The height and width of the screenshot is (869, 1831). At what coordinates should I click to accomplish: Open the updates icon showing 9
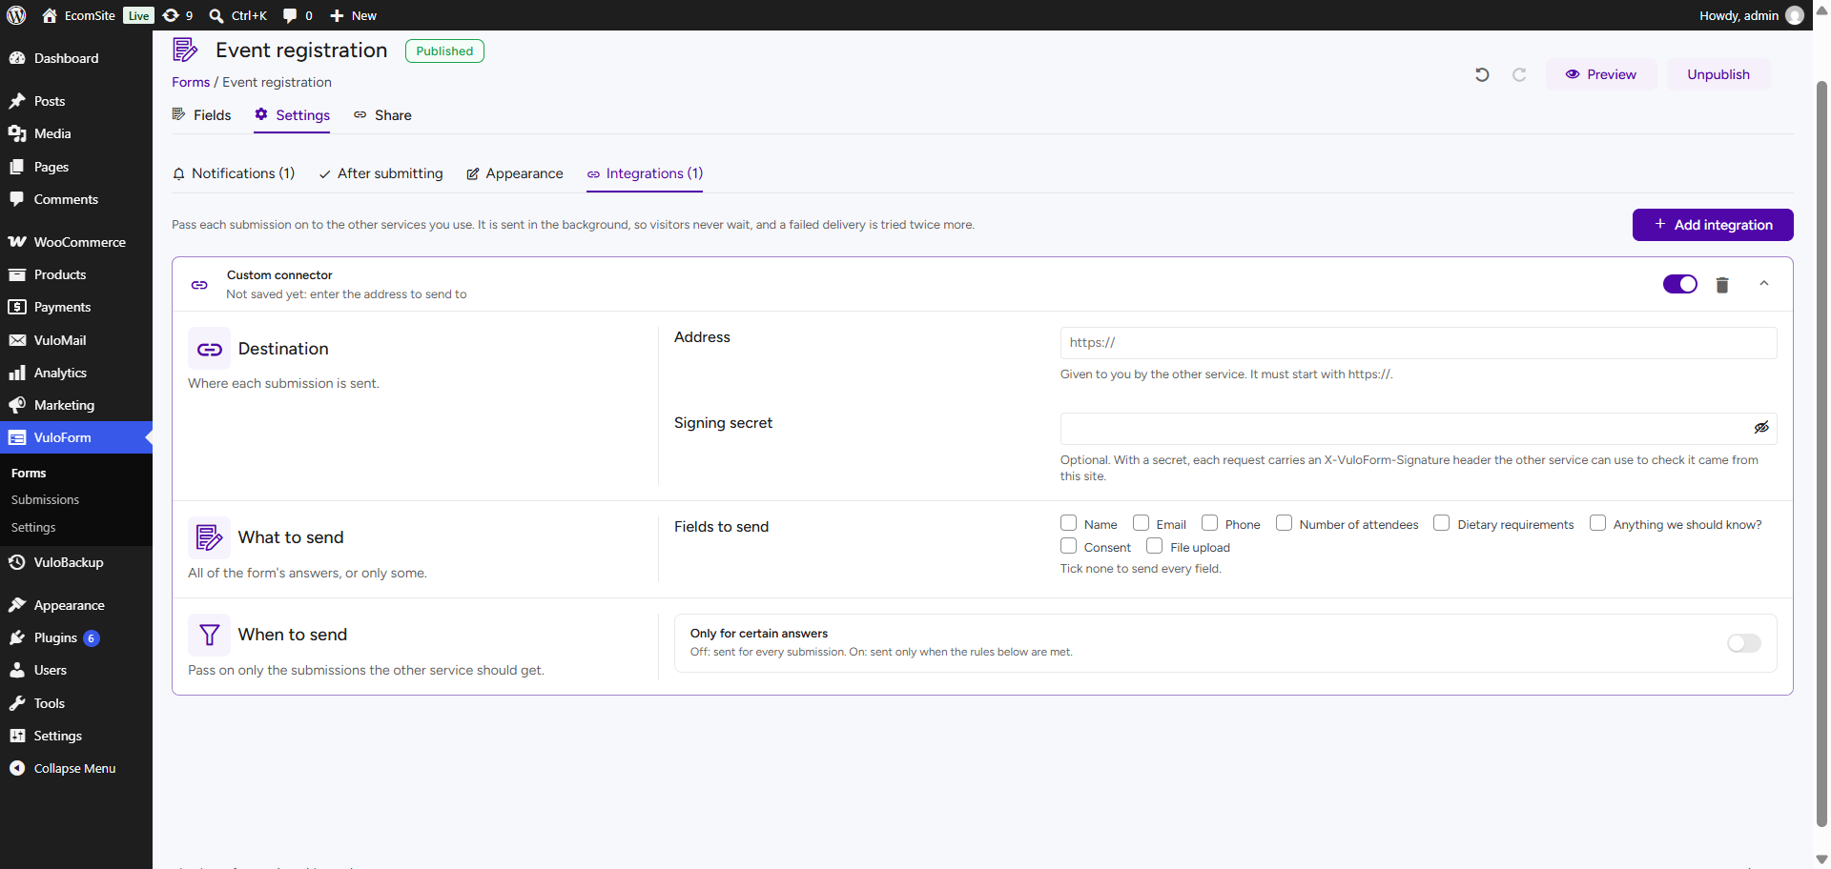coord(177,15)
